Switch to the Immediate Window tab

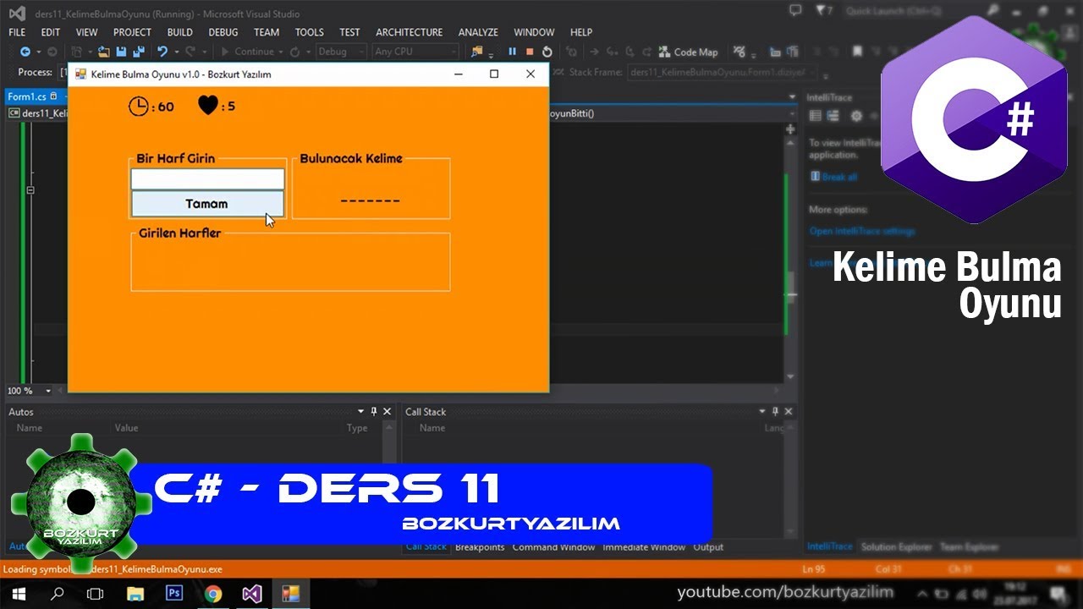pos(644,547)
